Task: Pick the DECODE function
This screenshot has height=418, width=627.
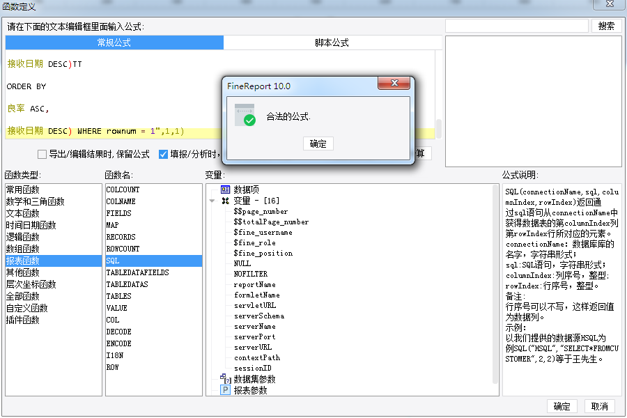Action: (x=153, y=332)
